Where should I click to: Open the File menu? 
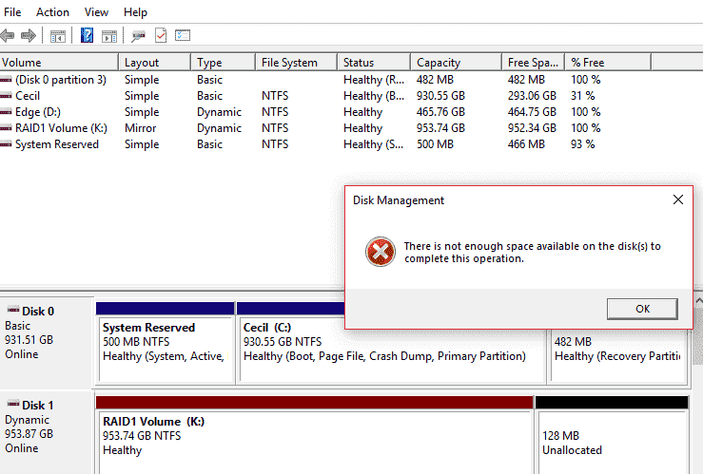click(12, 12)
